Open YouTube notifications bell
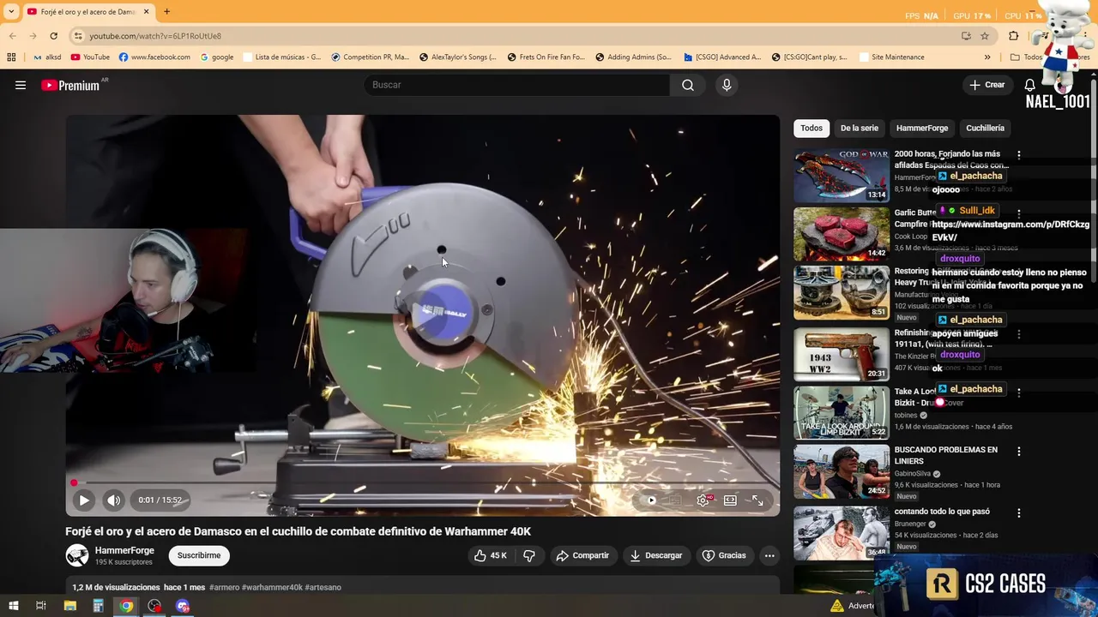The width and height of the screenshot is (1098, 617). tap(1030, 85)
